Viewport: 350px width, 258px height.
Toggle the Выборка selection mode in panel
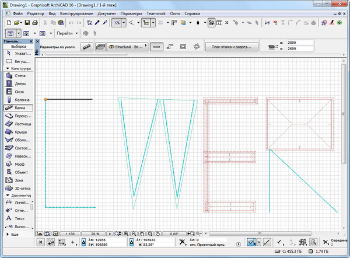(x=17, y=46)
